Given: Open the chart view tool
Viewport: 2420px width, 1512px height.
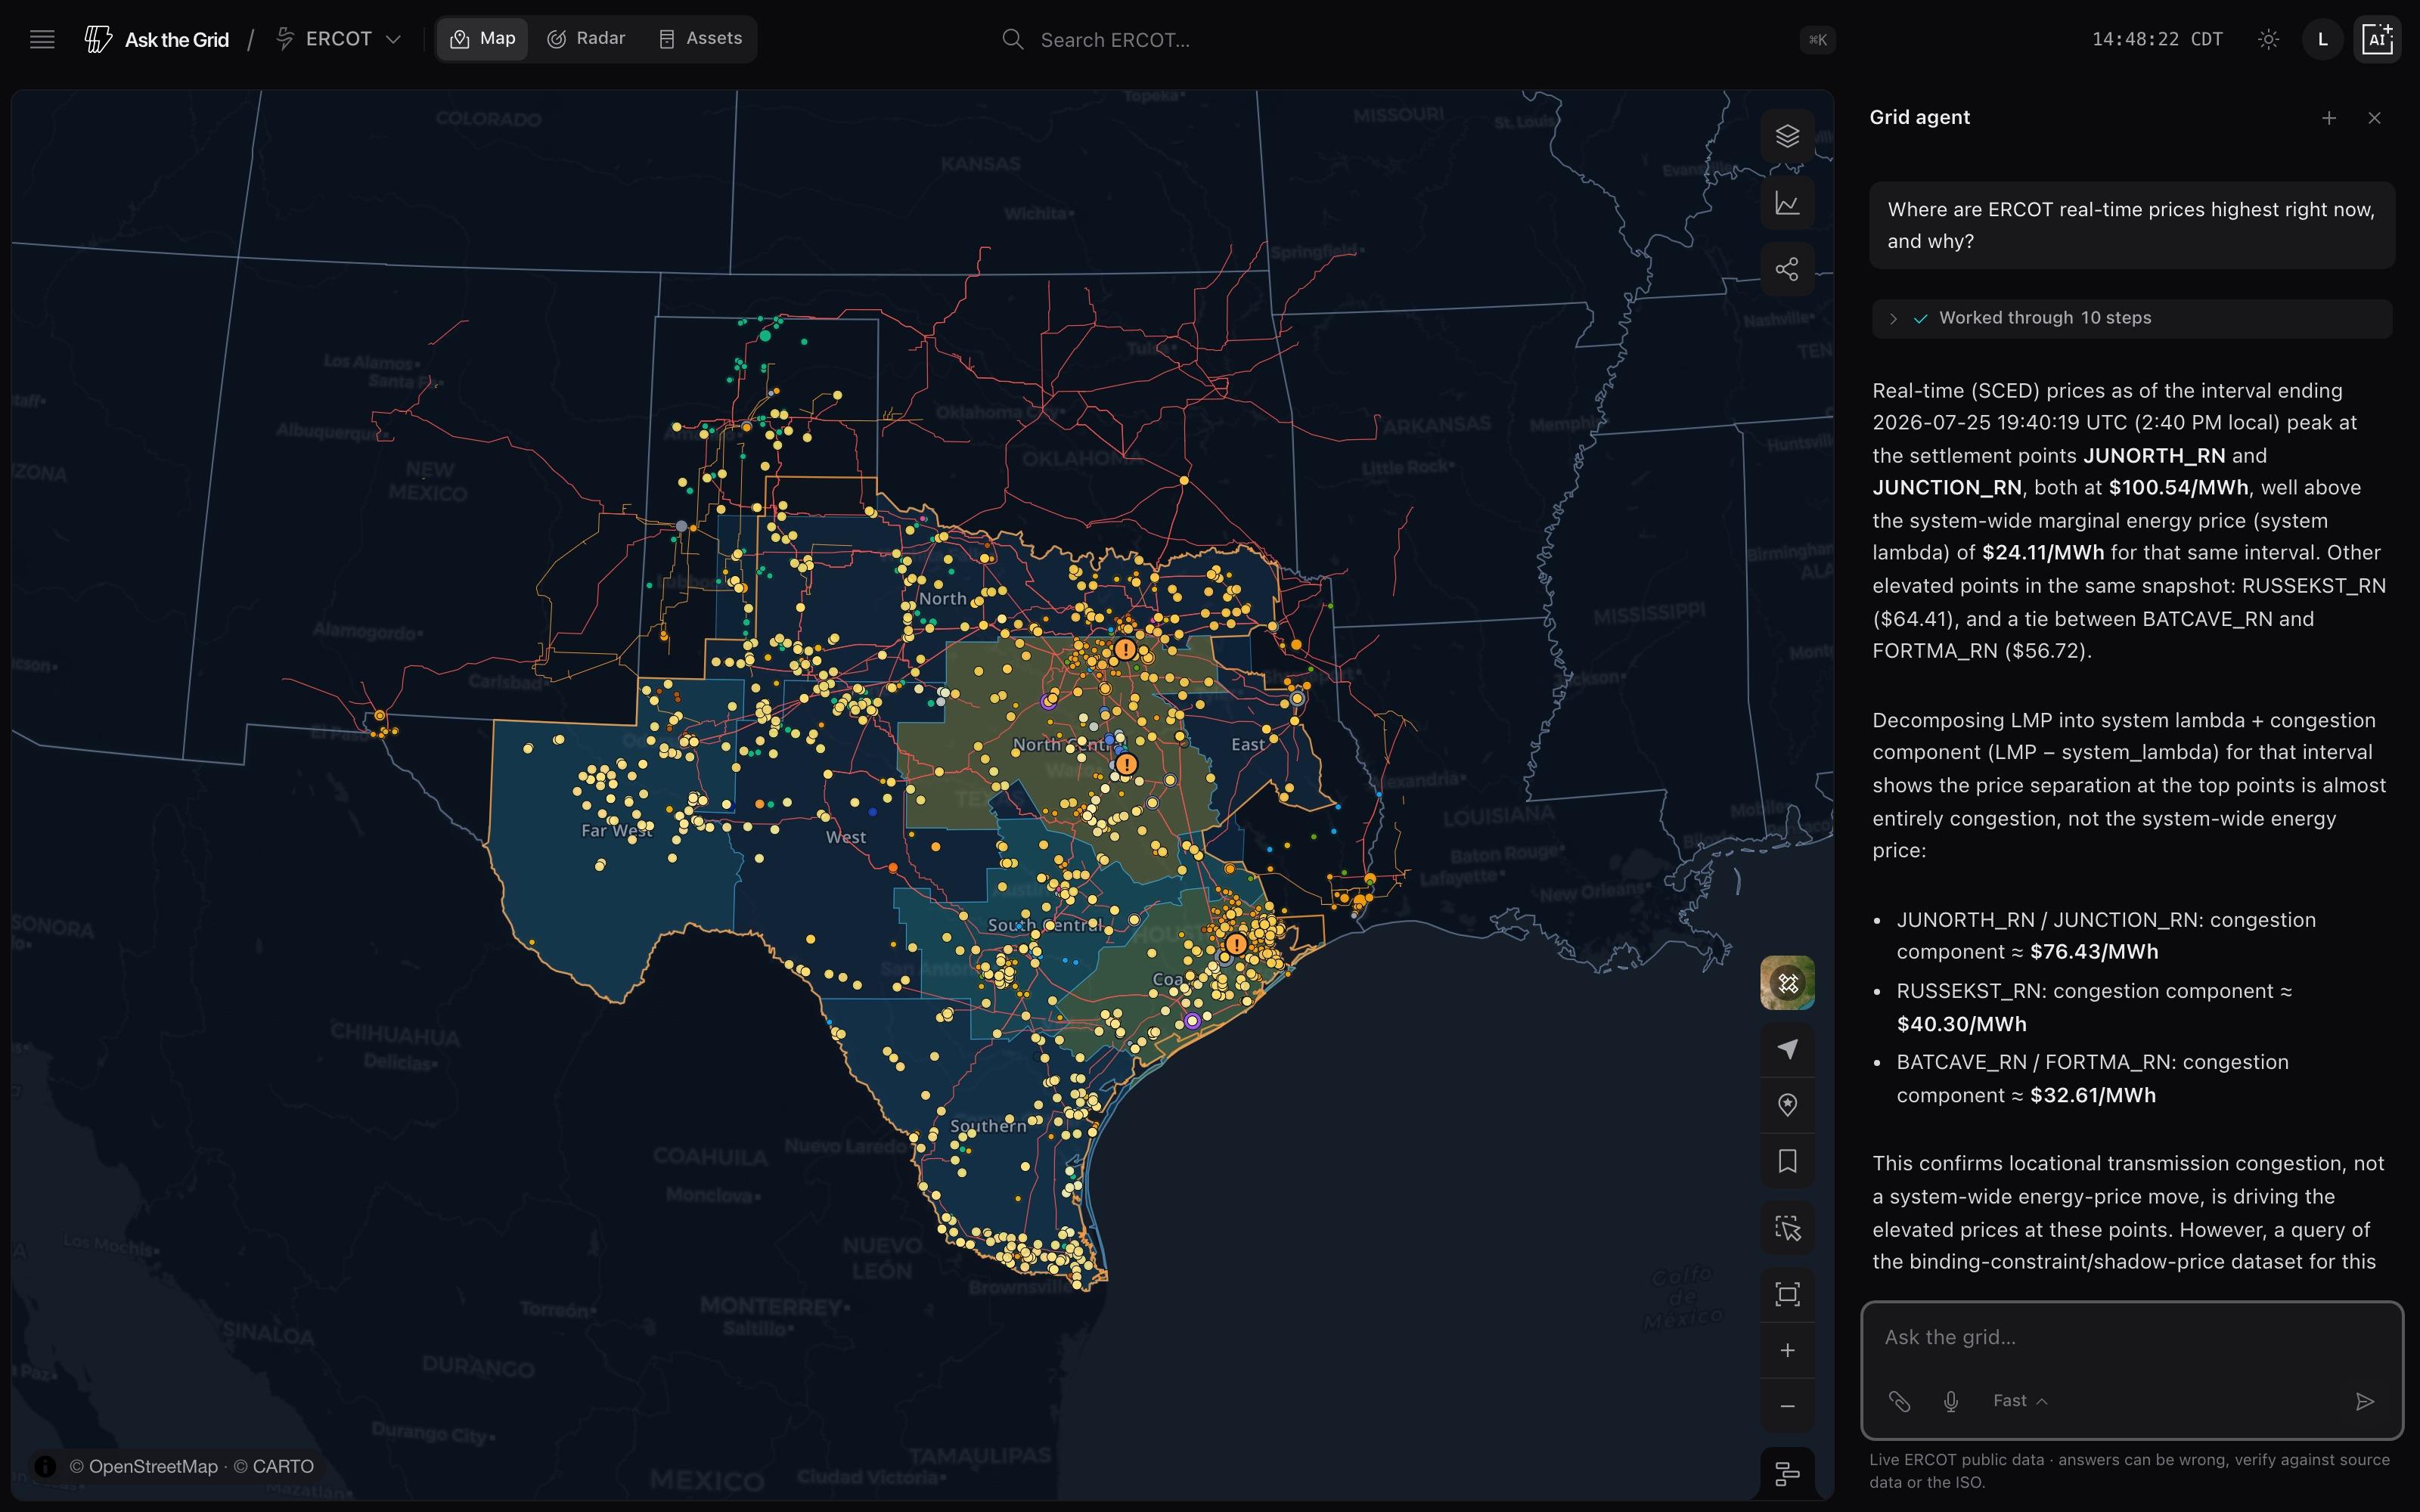Looking at the screenshot, I should coord(1787,203).
